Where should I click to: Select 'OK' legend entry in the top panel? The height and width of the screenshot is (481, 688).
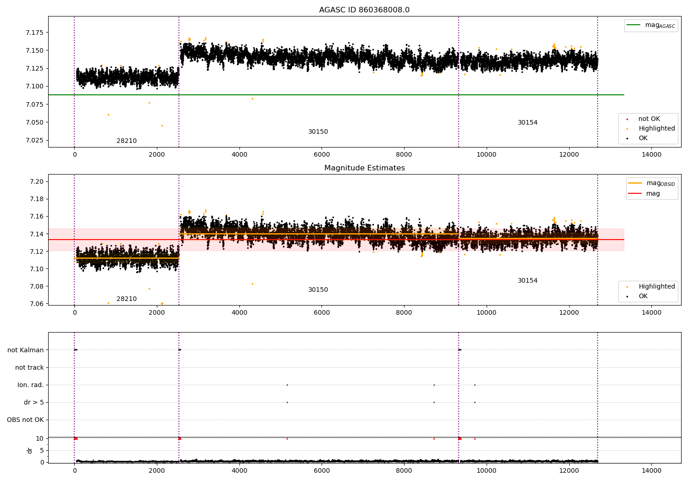pyautogui.click(x=643, y=138)
